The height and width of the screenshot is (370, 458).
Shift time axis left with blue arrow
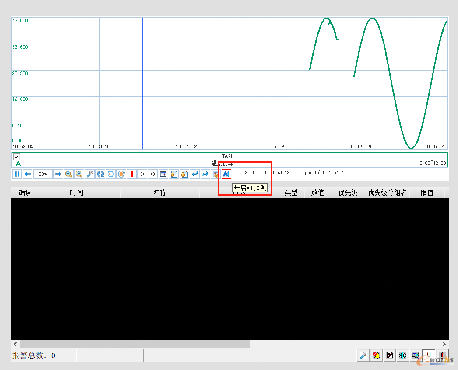tap(28, 174)
